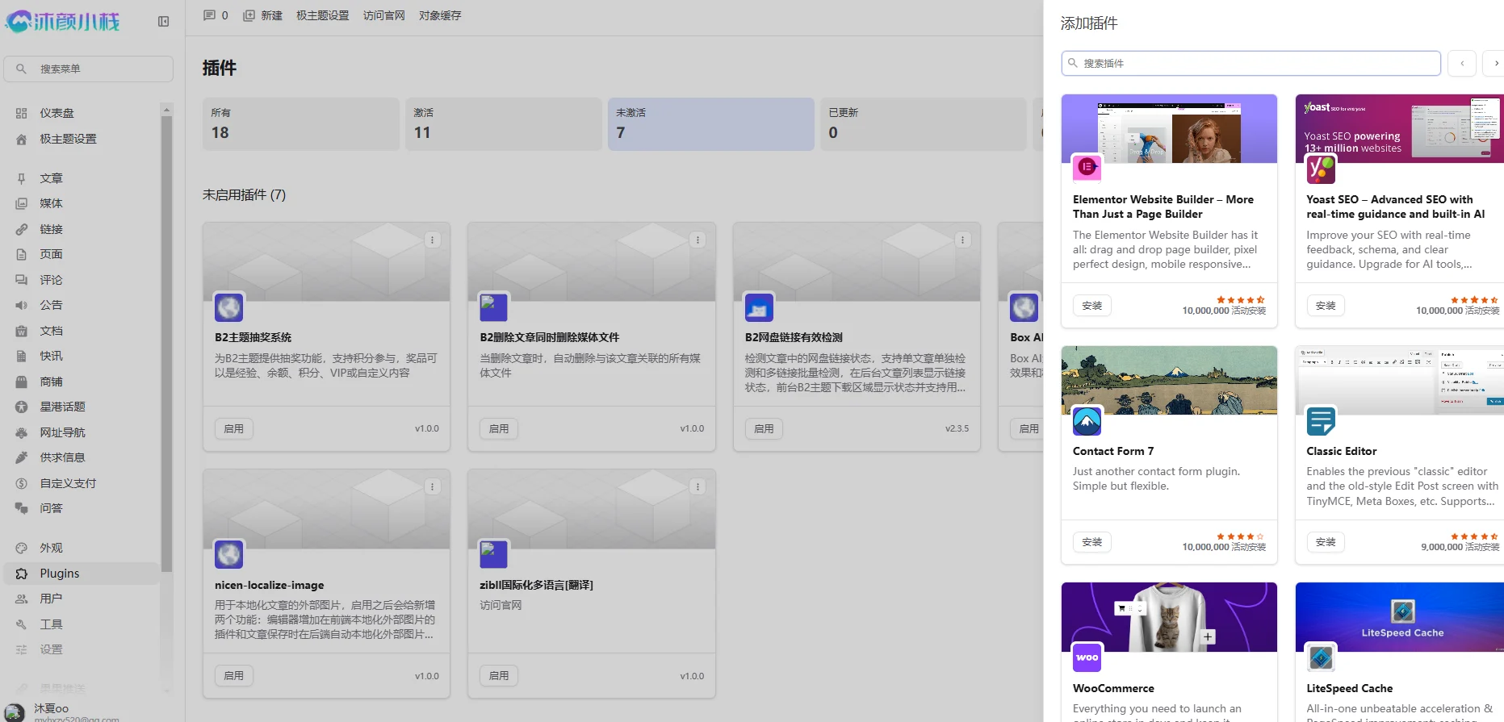
Task: Install the Elementor Website Builder plugin
Action: click(1091, 306)
